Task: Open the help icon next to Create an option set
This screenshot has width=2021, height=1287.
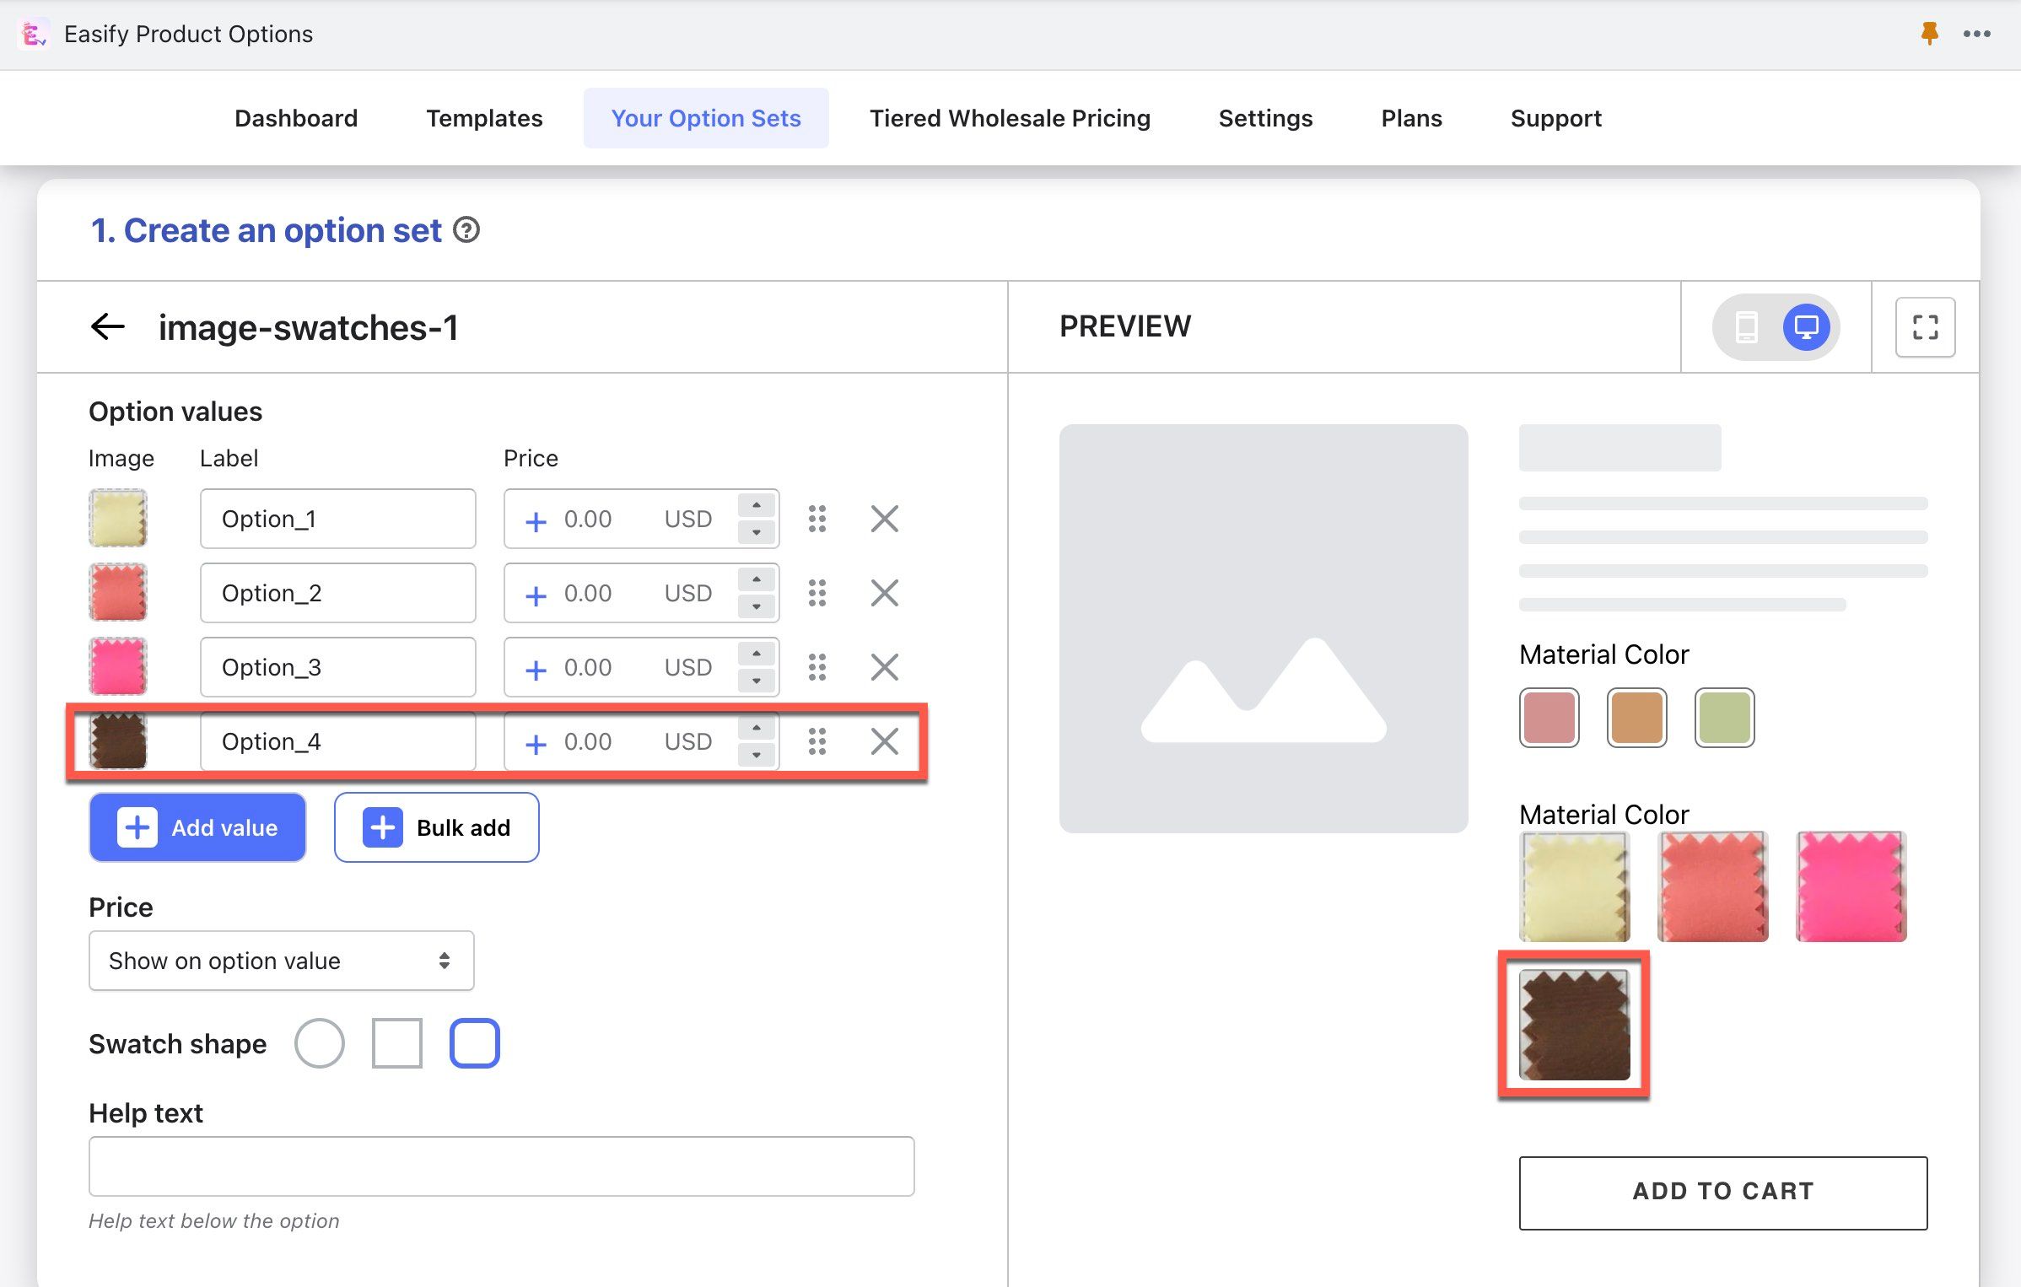Action: (466, 230)
